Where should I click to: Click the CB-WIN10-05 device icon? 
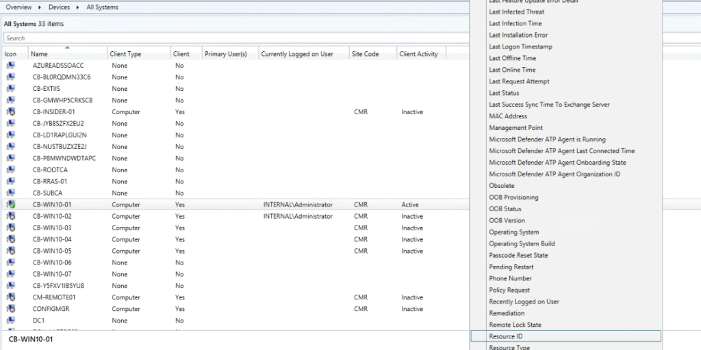11,251
